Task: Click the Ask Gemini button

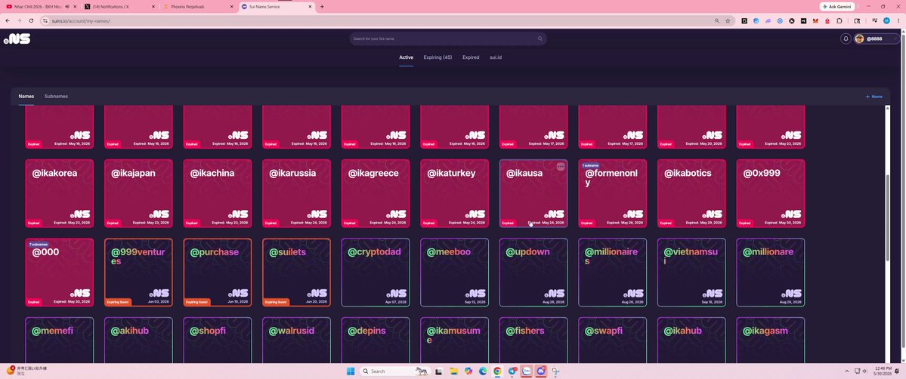Action: click(837, 6)
